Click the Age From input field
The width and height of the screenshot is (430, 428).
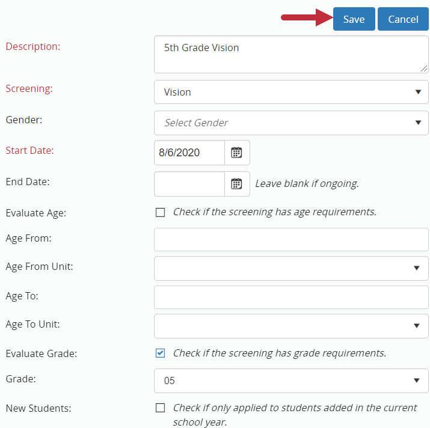(291, 239)
